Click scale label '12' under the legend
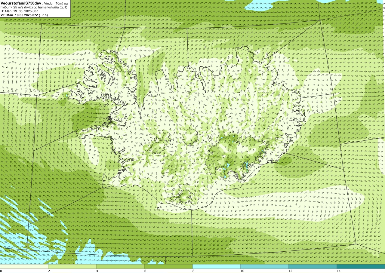Viewport: 385px width, 273px height. point(291,271)
